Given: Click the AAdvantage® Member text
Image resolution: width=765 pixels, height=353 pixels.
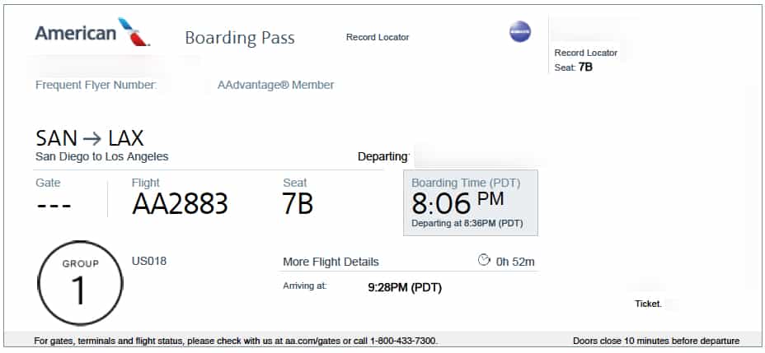Looking at the screenshot, I should 275,86.
